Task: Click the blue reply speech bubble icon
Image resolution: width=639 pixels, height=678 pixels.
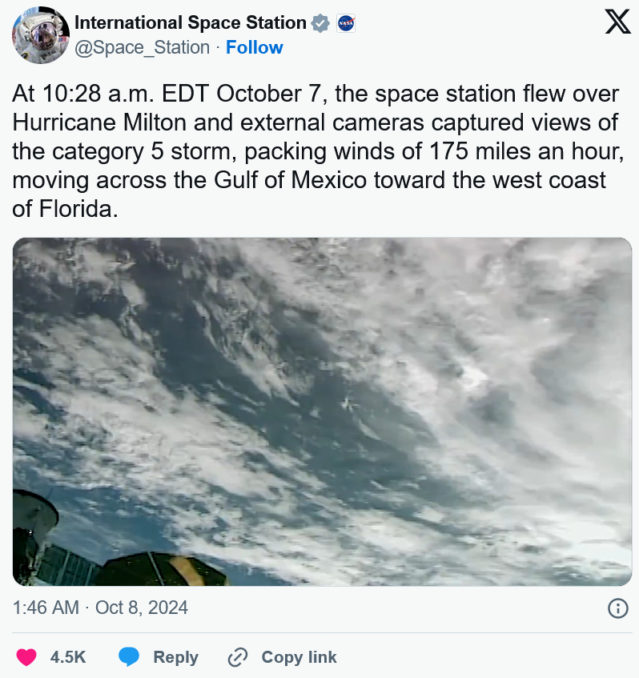Action: [129, 657]
